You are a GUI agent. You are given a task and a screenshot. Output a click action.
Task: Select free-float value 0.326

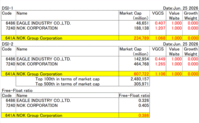[144, 101]
